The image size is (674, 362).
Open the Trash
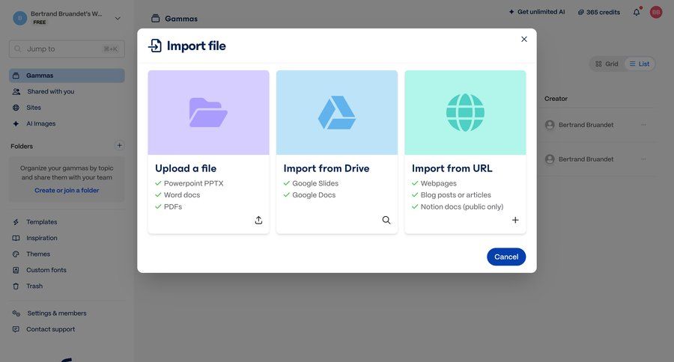(34, 286)
